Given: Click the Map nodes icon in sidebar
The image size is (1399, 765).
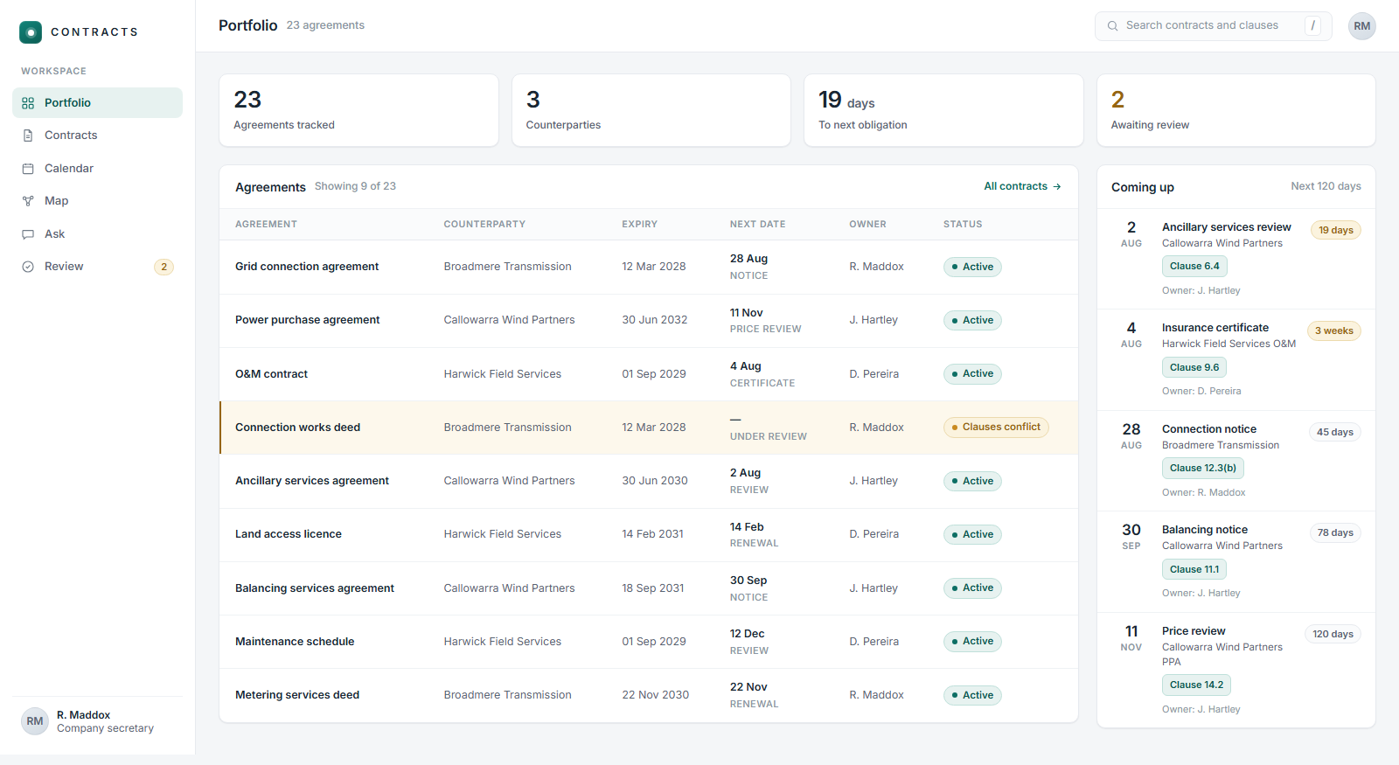Looking at the screenshot, I should click(28, 201).
